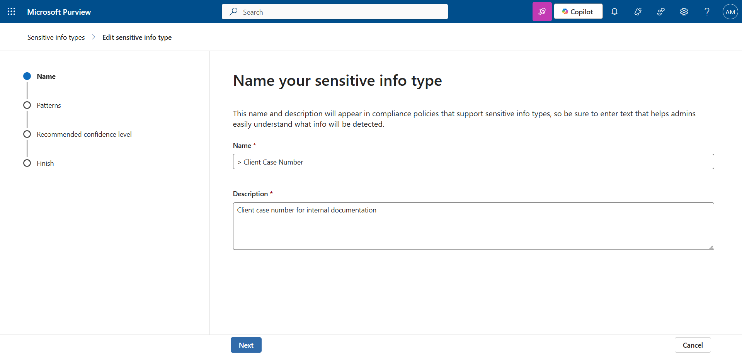Open Copilot from the header

click(578, 12)
